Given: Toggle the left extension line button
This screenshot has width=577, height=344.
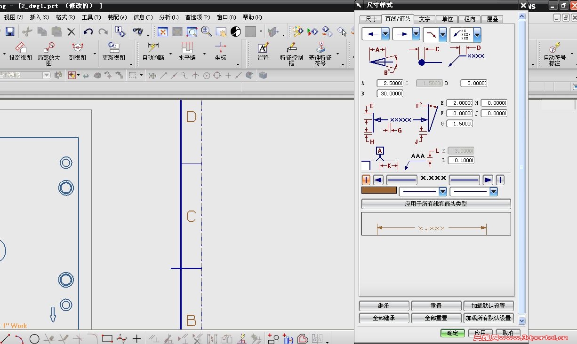Looking at the screenshot, I should [366, 180].
